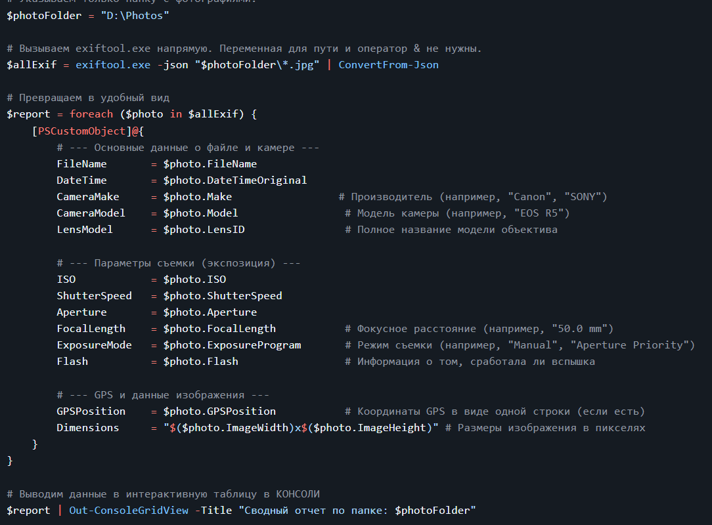Click the Out-ConsoleGridView cmdlet

click(x=129, y=511)
